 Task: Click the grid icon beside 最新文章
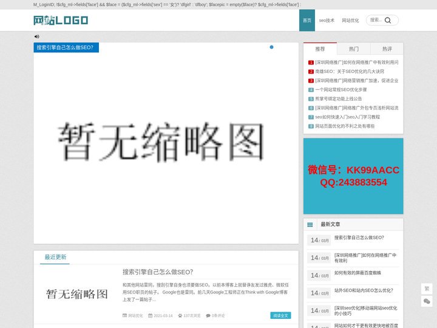pos(310,225)
